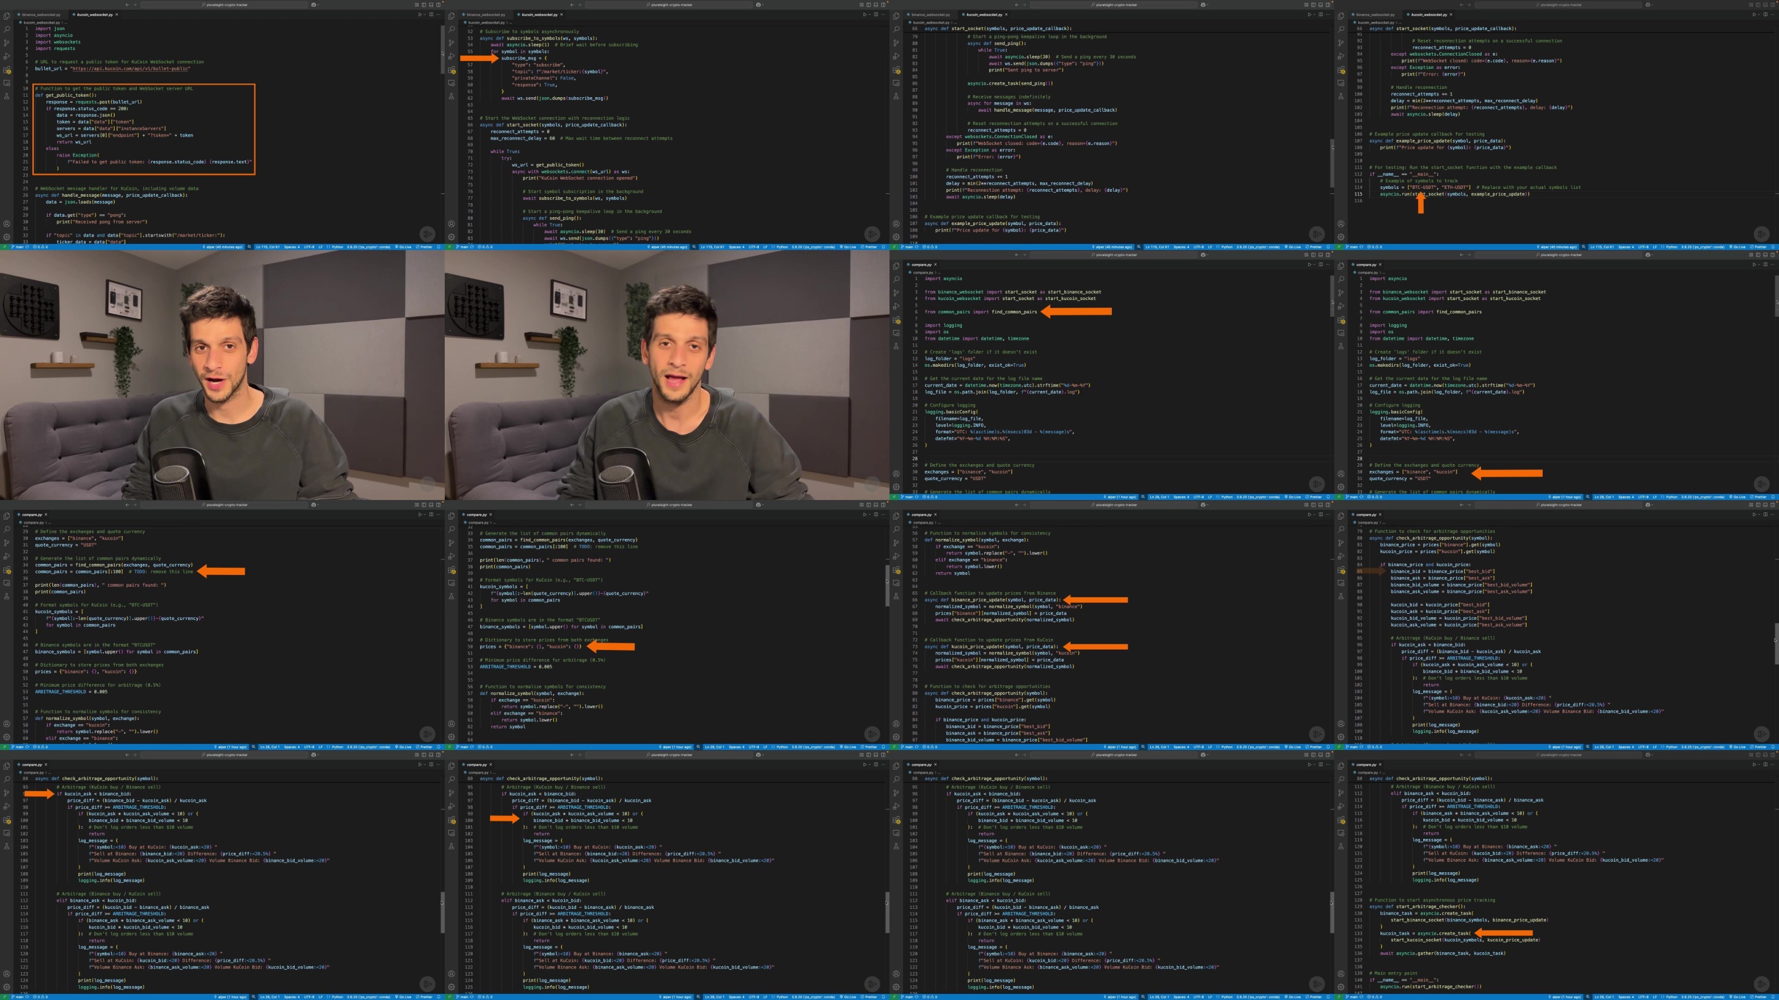This screenshot has height=1000, width=1779.
Task: Click 'Spaces: 4' in kucoin_websocket.py '__main__' frame
Action: [x=1626, y=246]
